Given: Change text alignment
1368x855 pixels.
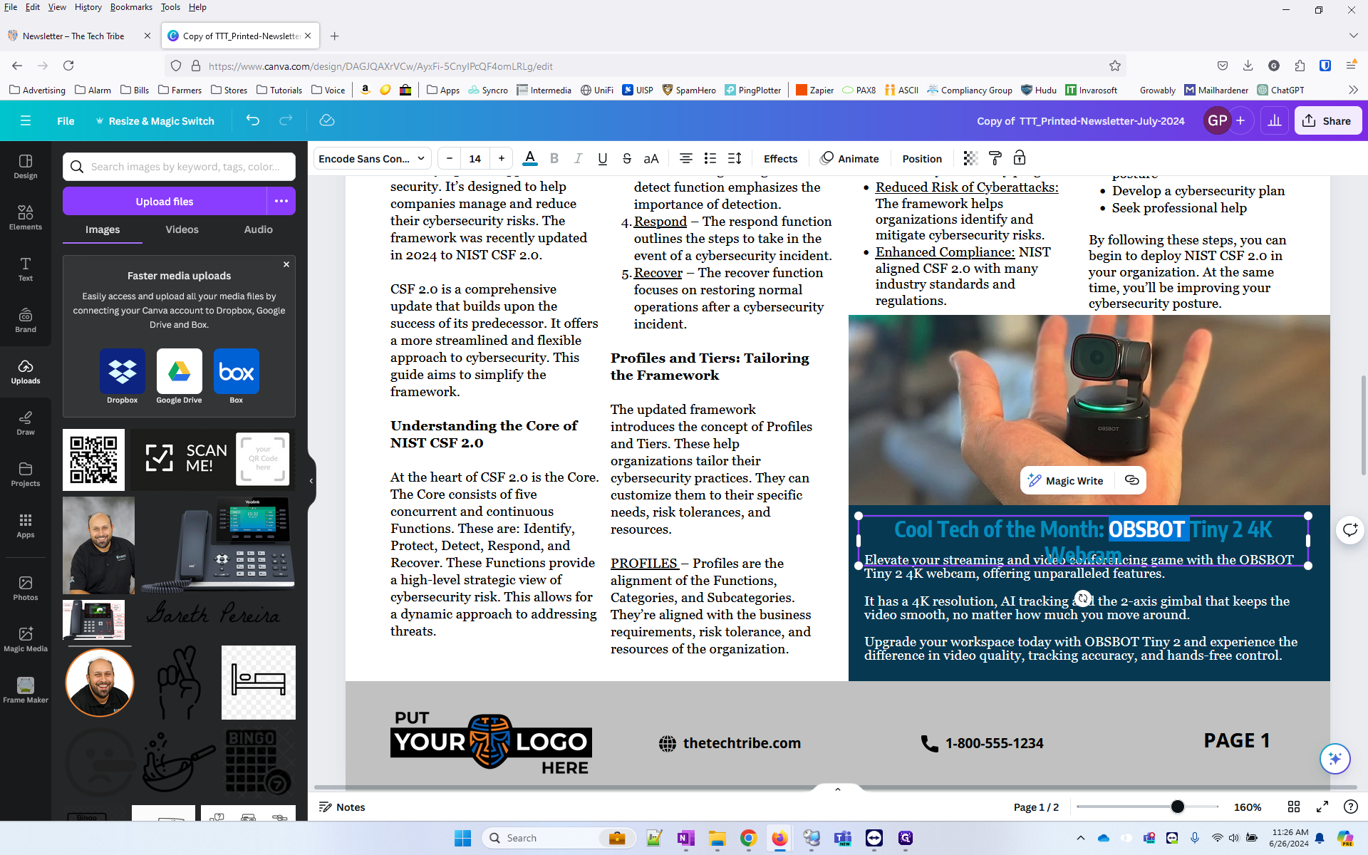Looking at the screenshot, I should (x=686, y=158).
